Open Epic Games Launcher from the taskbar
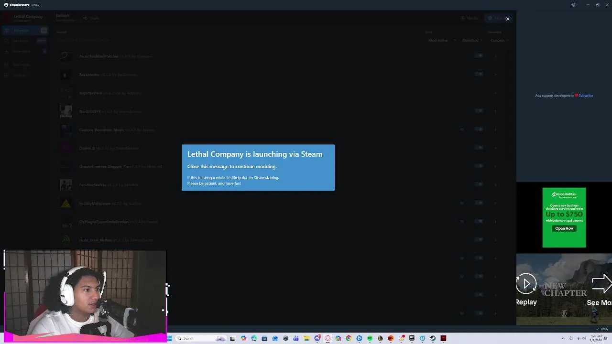 coord(412,338)
